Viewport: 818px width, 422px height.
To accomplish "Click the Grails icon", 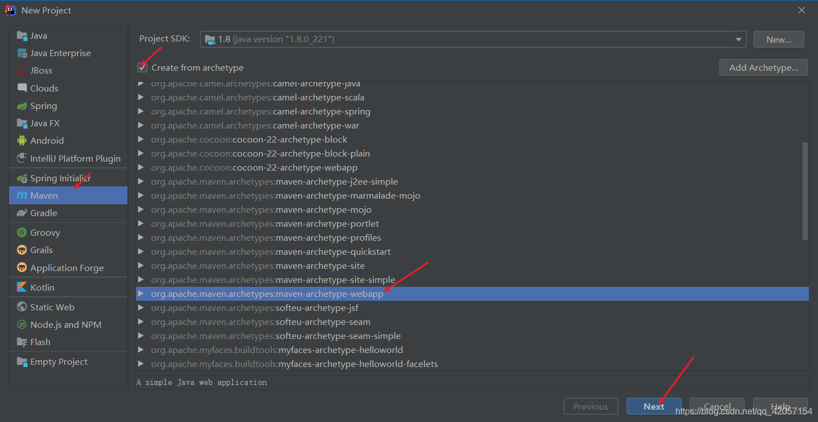I will 22,250.
